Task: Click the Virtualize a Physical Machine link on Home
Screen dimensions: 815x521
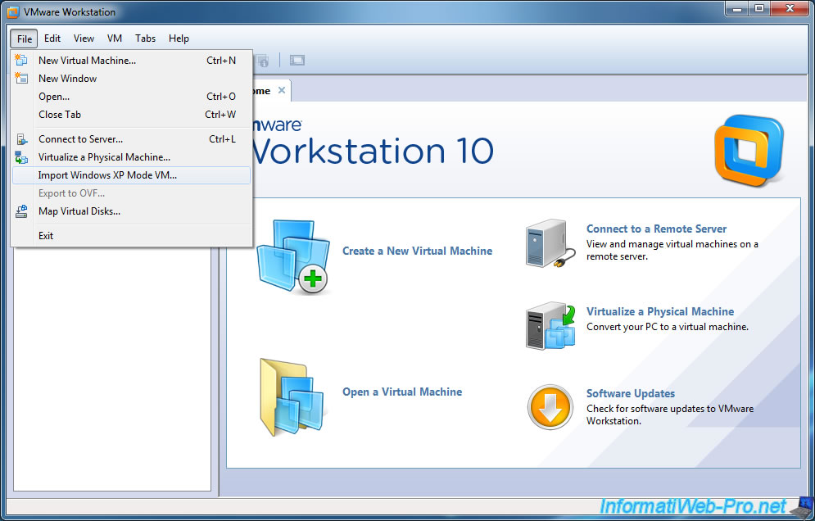Action: (660, 311)
